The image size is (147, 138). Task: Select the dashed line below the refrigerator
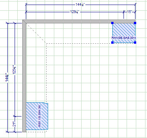[x=36, y=132]
